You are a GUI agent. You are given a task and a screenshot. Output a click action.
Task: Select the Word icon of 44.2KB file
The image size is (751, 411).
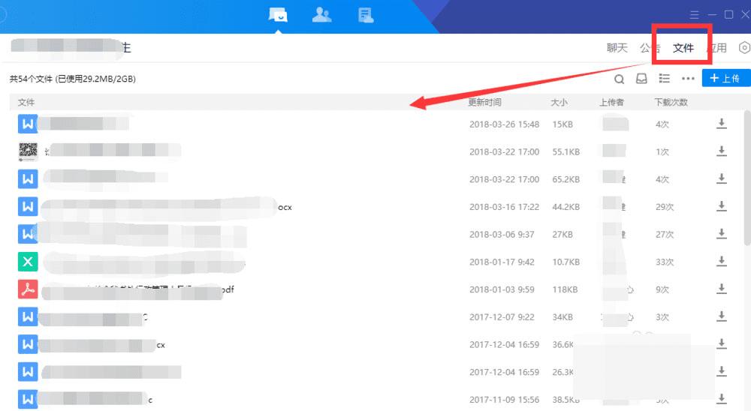click(x=28, y=207)
